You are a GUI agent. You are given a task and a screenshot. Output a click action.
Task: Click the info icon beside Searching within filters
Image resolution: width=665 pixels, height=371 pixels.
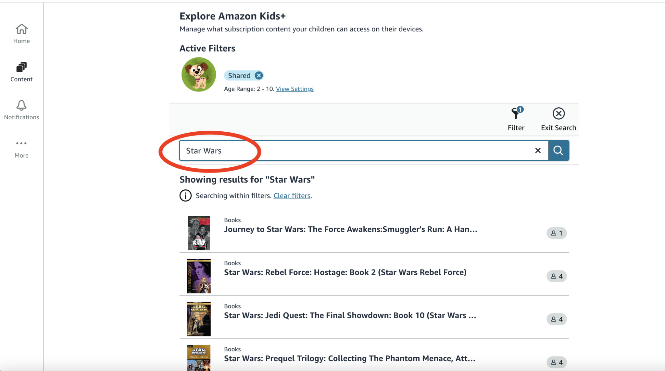point(185,195)
